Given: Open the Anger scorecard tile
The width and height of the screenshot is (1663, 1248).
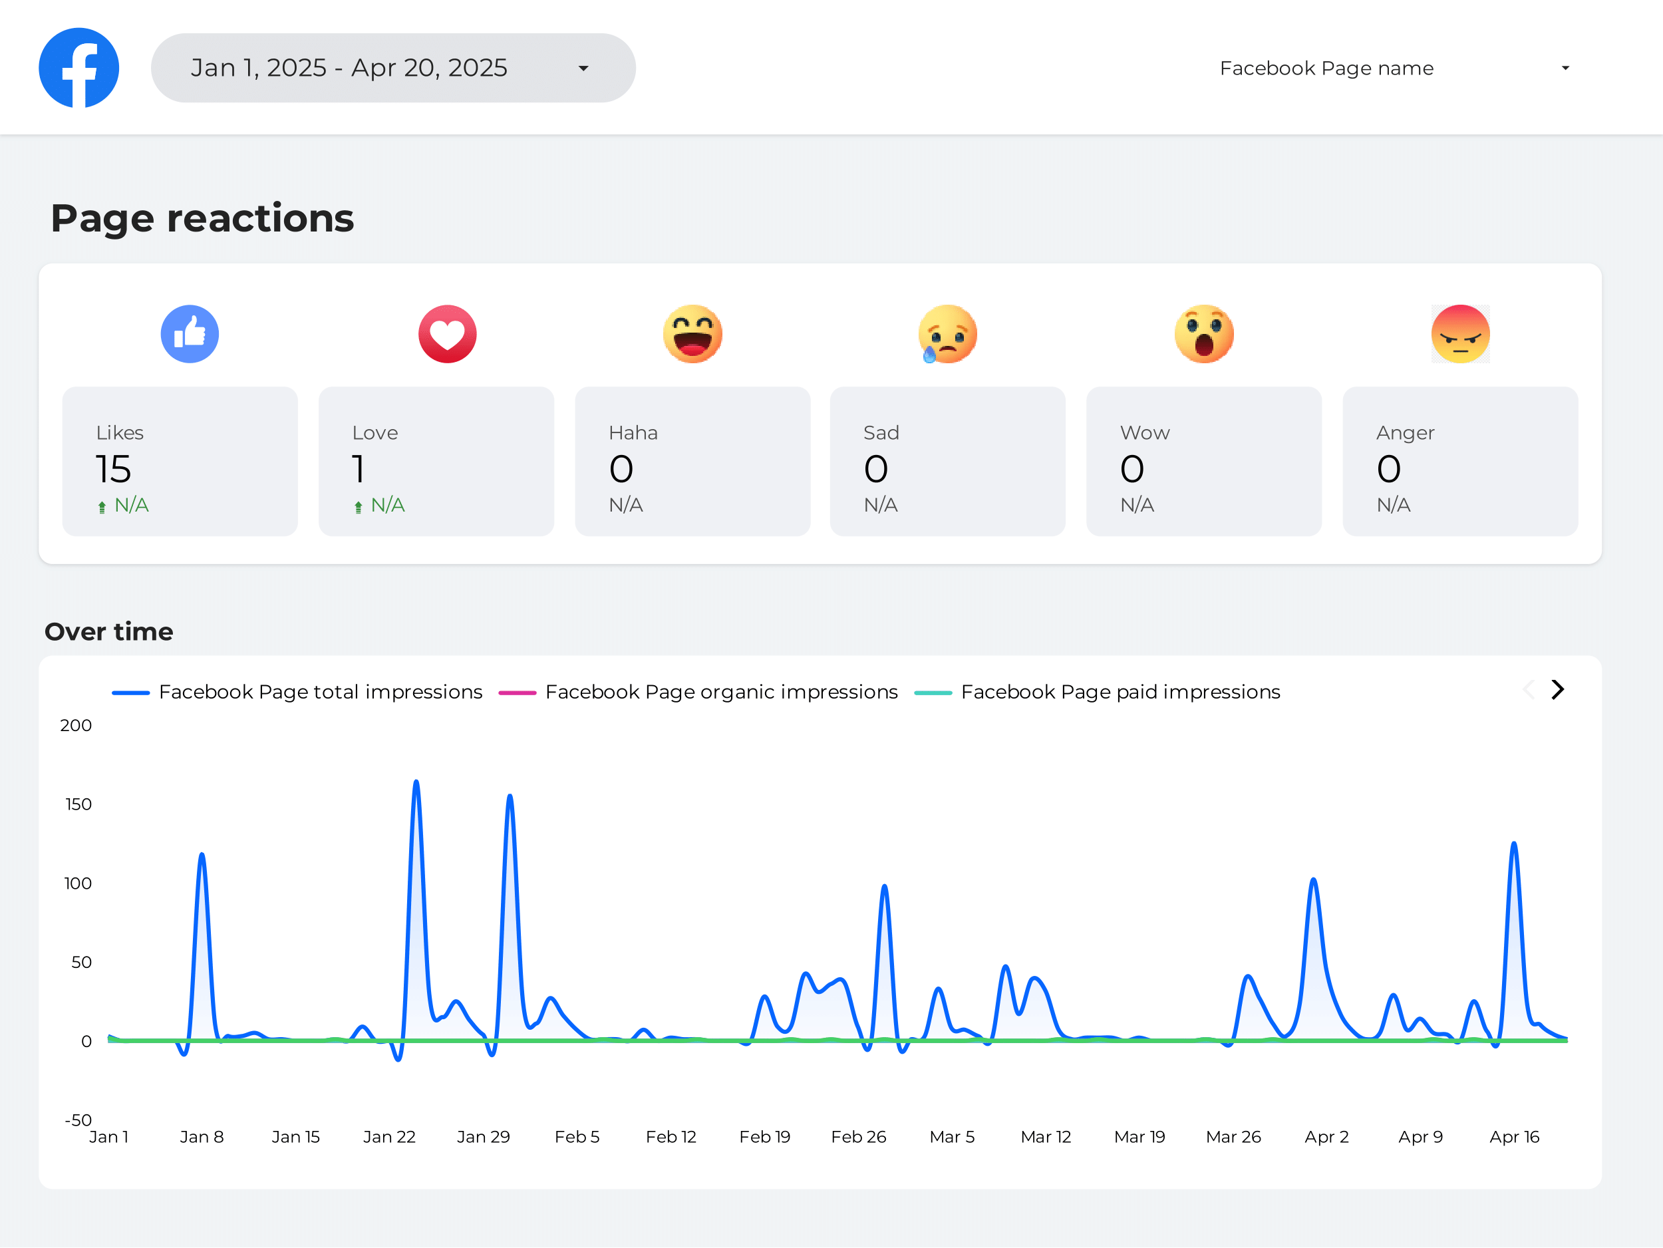Looking at the screenshot, I should [x=1460, y=461].
